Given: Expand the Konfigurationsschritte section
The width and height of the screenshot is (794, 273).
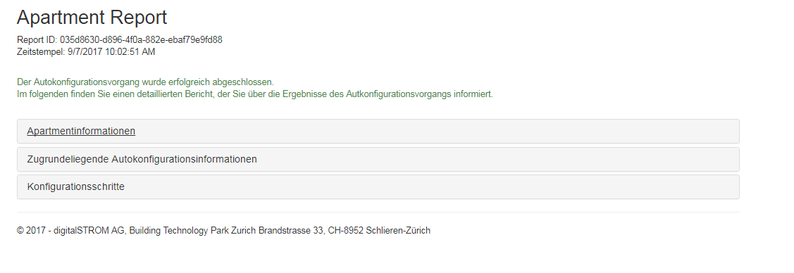Looking at the screenshot, I should coord(378,186).
